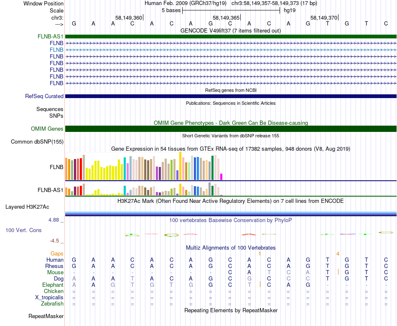397x326 pixels.
Task: Click the RepeatMasker track label
Action: pyautogui.click(x=46, y=316)
